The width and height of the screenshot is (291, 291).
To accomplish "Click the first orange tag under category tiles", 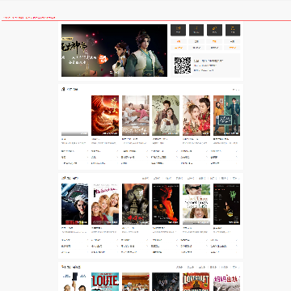I will click(x=178, y=41).
